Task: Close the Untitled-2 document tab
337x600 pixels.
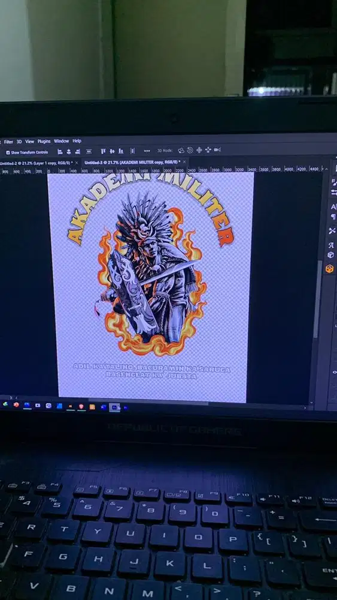Action: coord(77,163)
